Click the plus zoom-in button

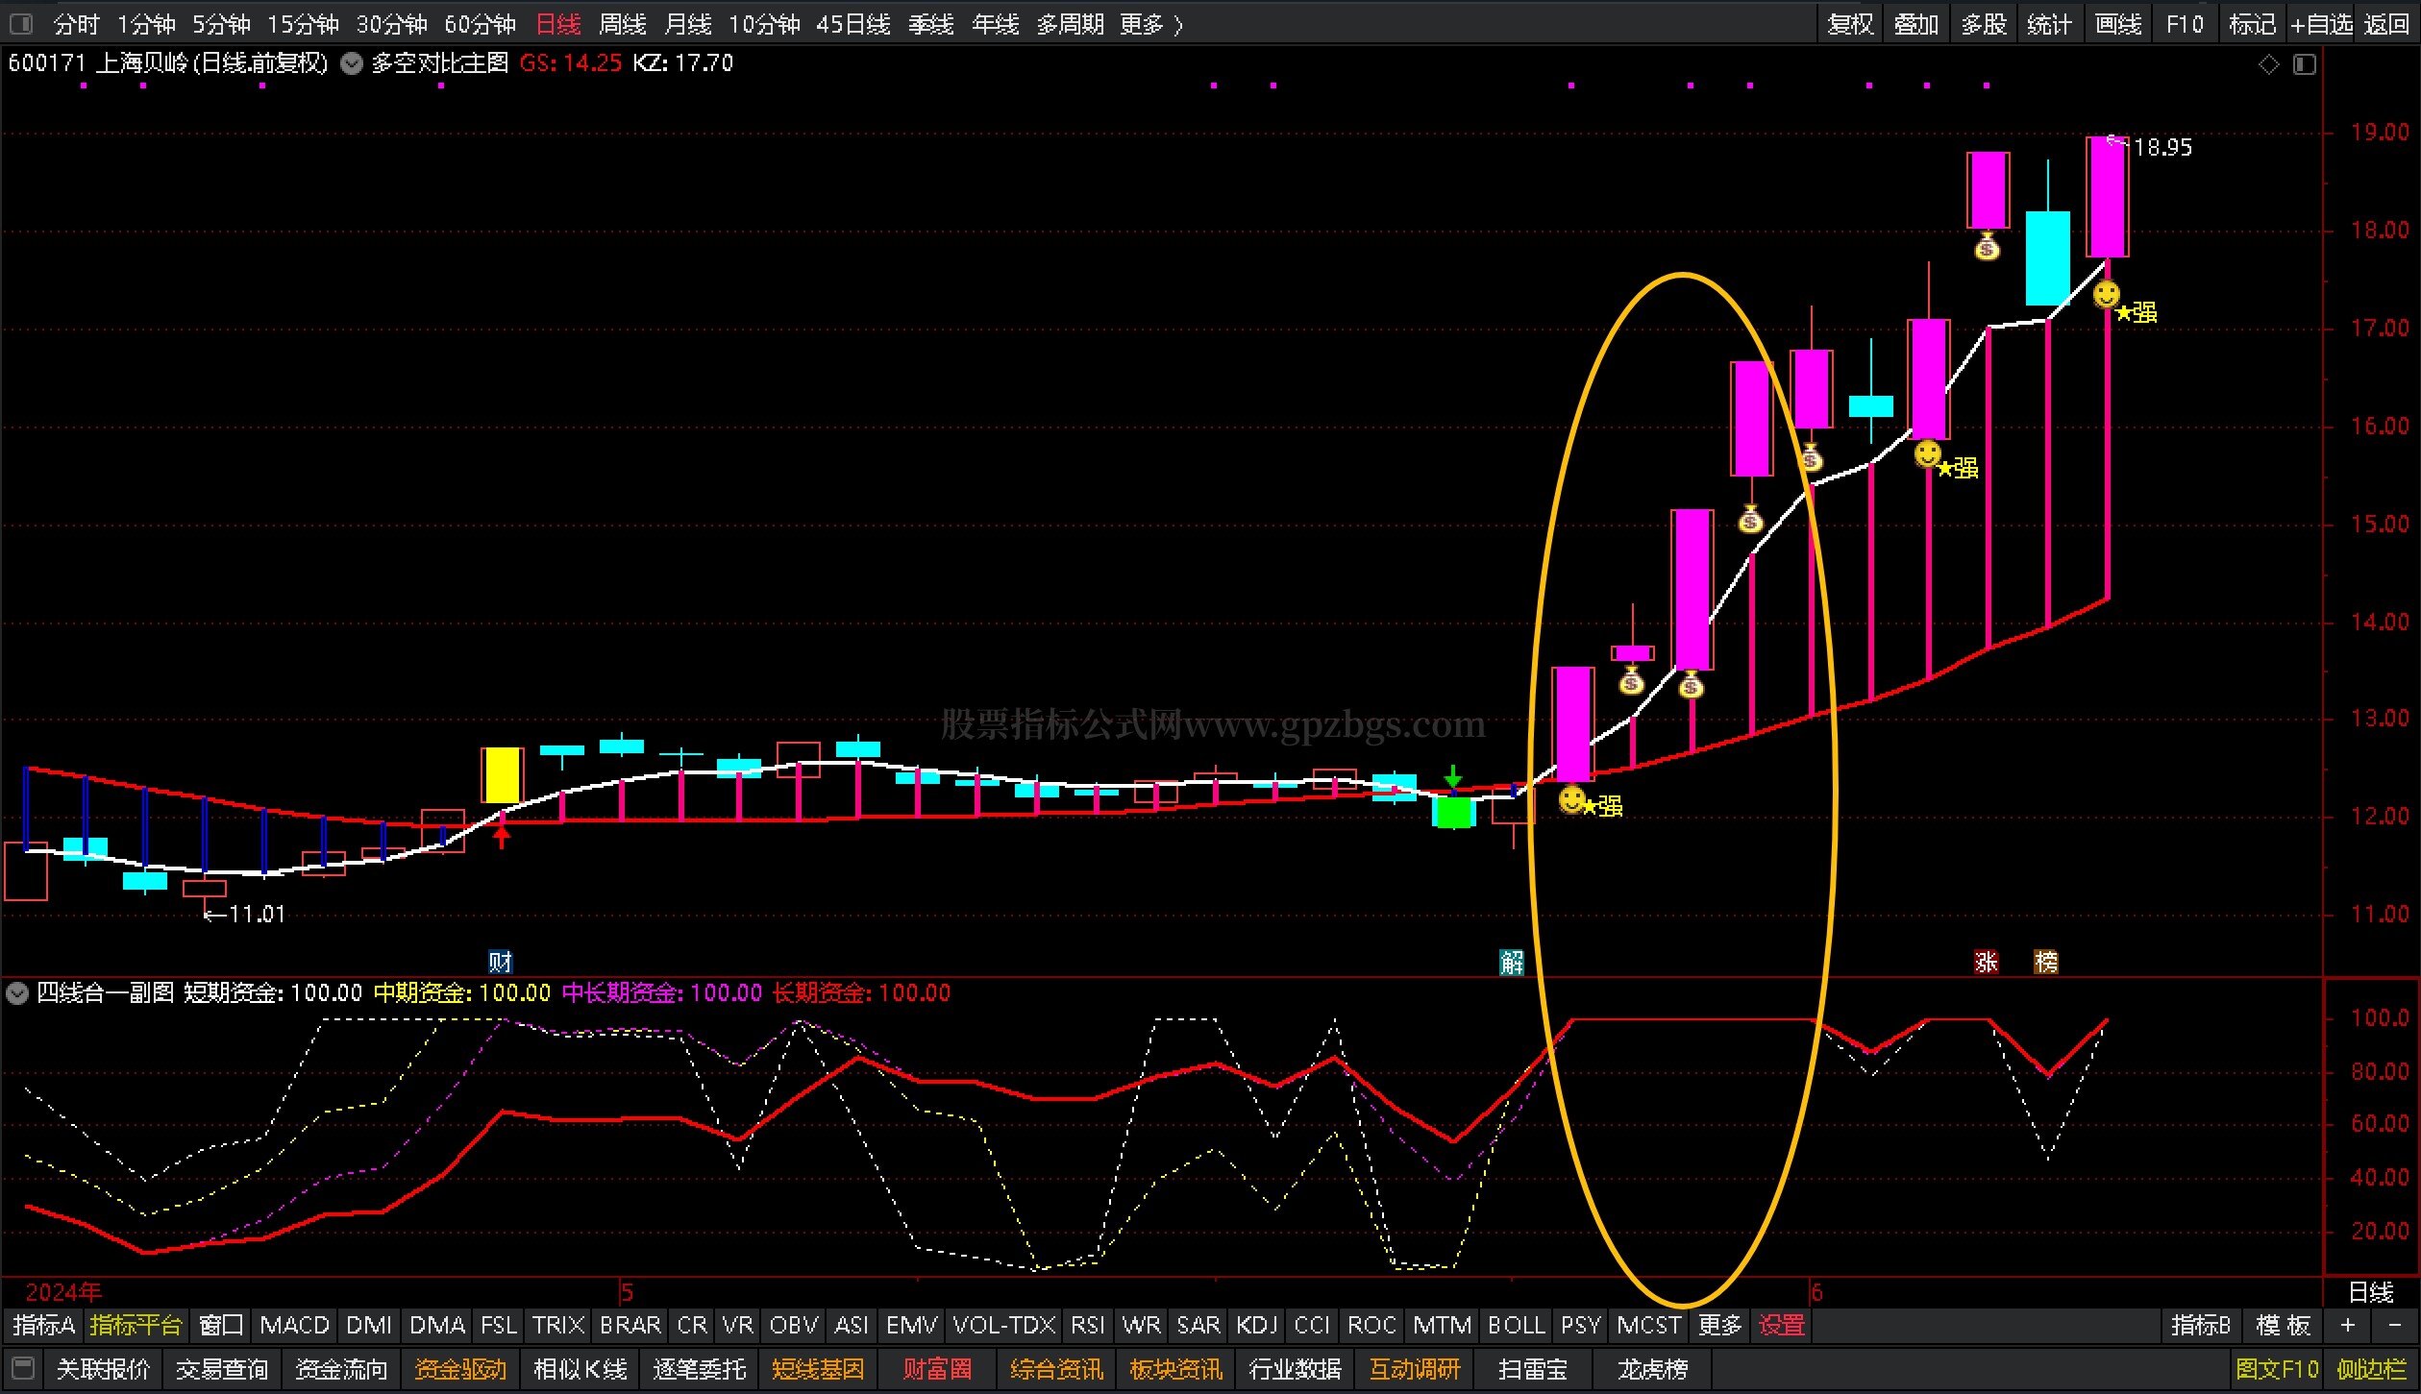tap(2348, 1325)
